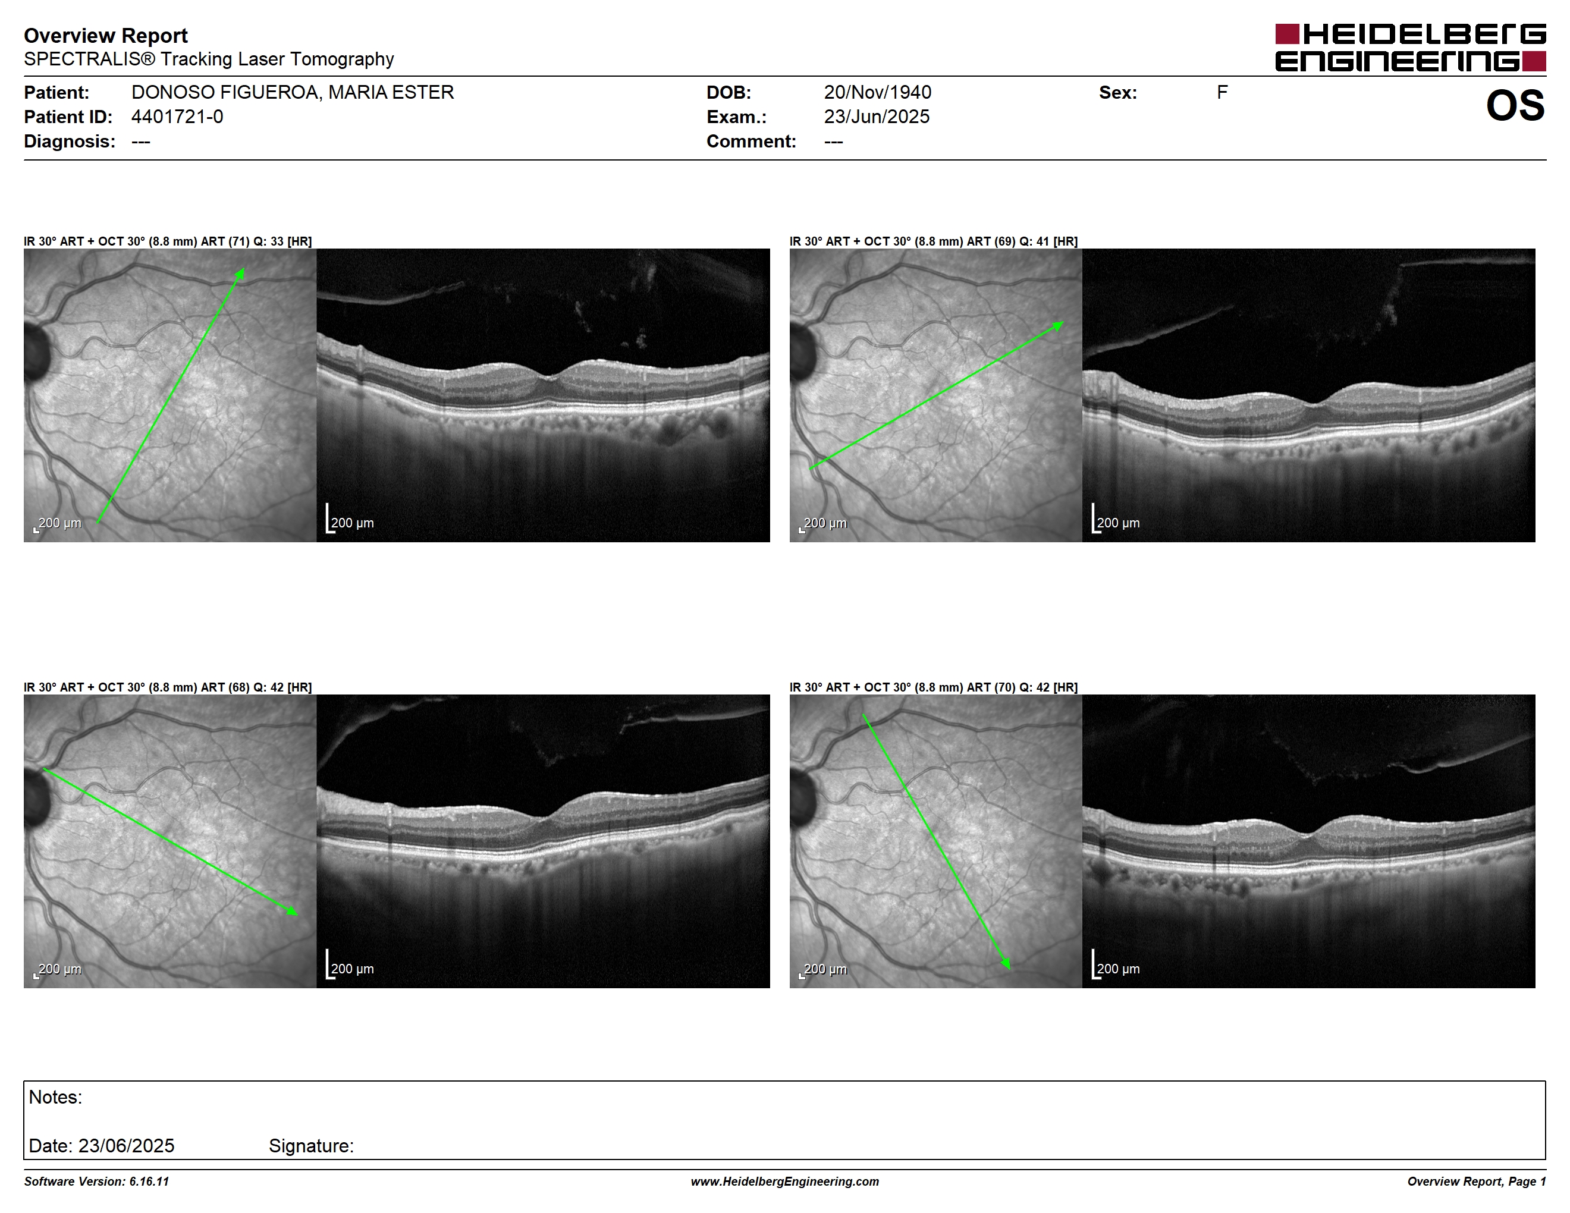1570x1213 pixels.
Task: Open the OCT B-scan for ART (68) scan
Action: 543,841
